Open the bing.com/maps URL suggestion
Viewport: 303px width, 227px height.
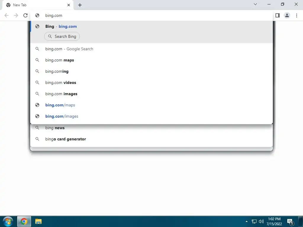click(151, 105)
